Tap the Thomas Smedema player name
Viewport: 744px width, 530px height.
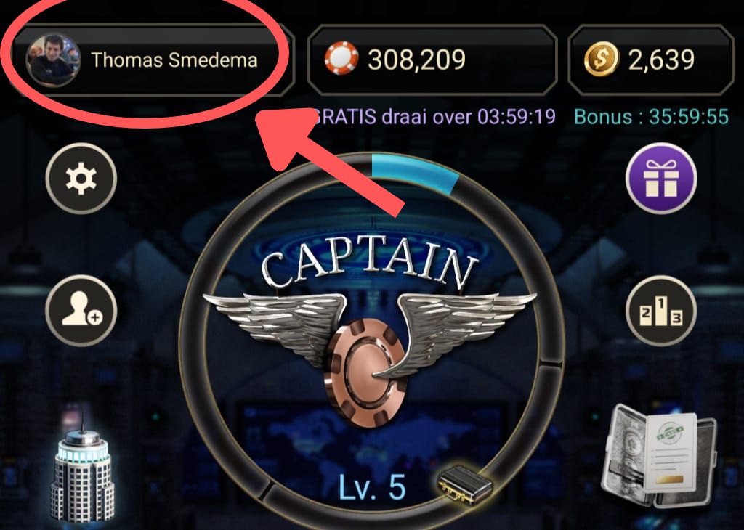174,60
